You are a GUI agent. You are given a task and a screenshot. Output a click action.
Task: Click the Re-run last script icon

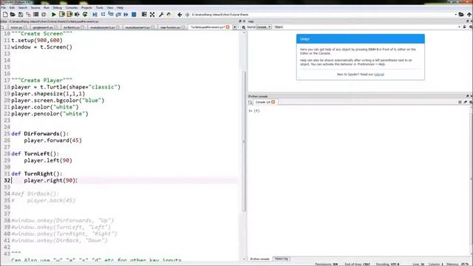[85, 15]
